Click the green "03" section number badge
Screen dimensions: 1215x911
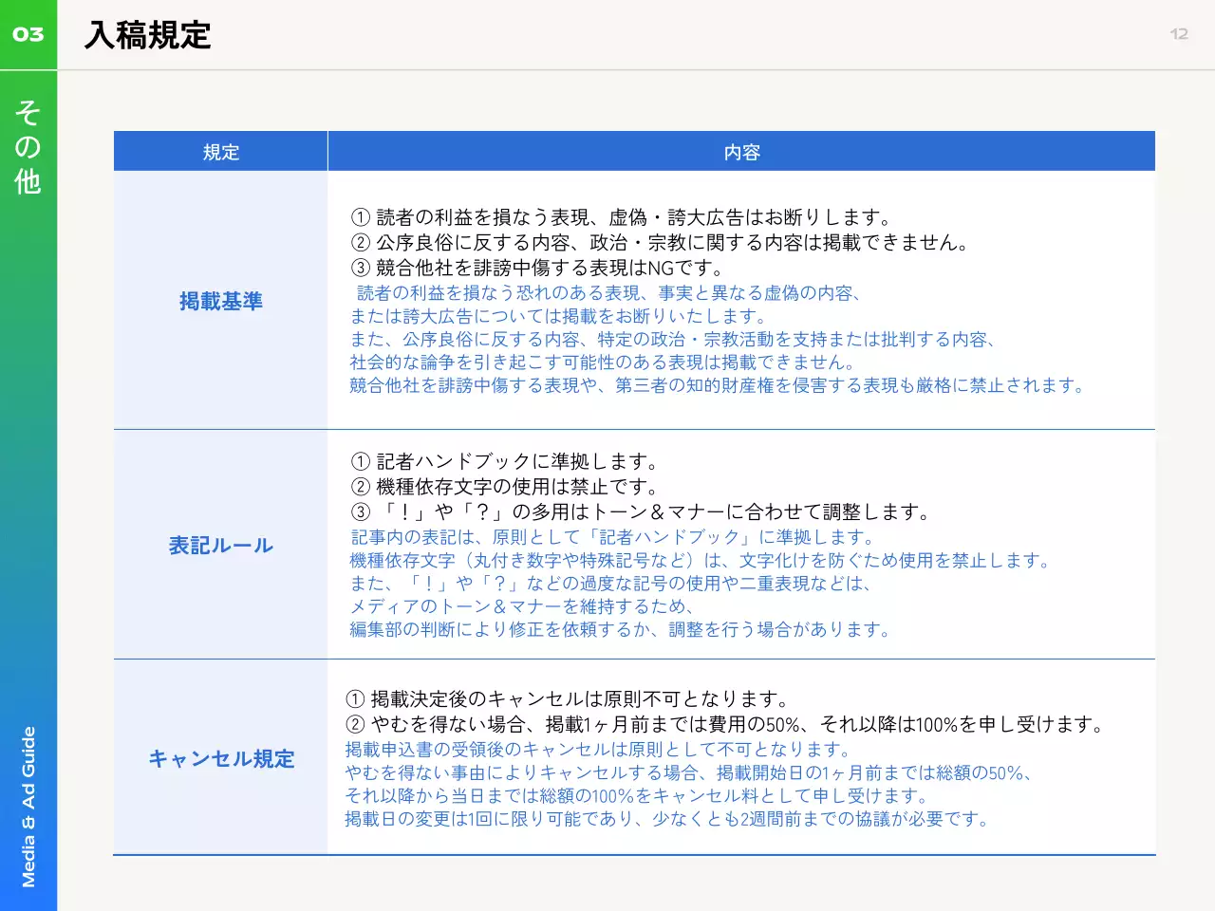[28, 35]
